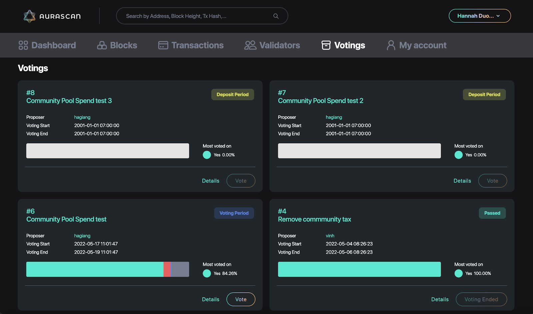Click the search magnifier icon

pos(276,16)
